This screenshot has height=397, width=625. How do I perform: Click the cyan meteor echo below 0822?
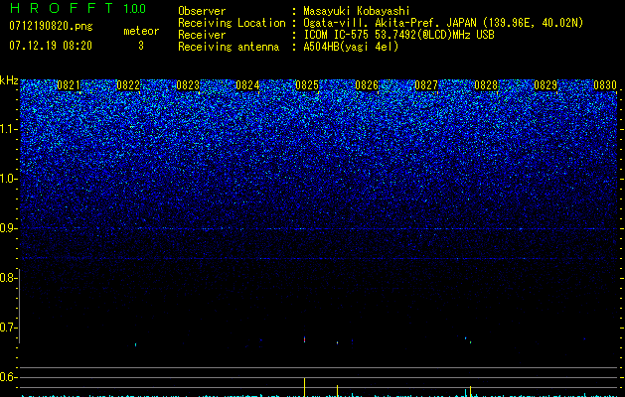pos(135,344)
